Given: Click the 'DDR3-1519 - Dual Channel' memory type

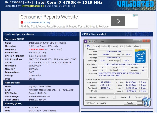Looking at the screenshot, I should coord(43,111).
